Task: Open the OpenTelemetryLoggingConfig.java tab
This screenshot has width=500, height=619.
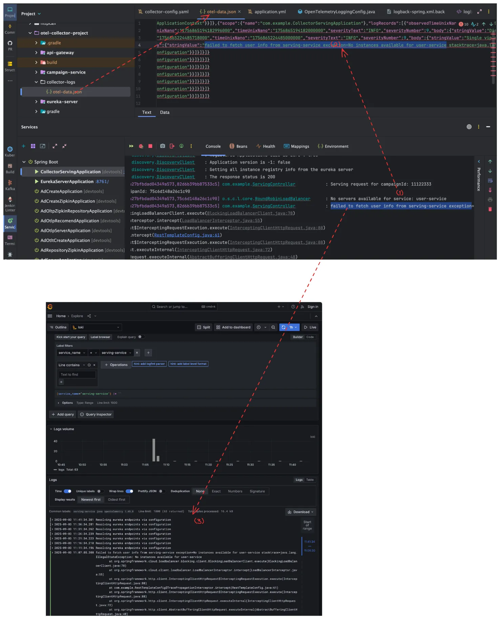Action: point(336,12)
